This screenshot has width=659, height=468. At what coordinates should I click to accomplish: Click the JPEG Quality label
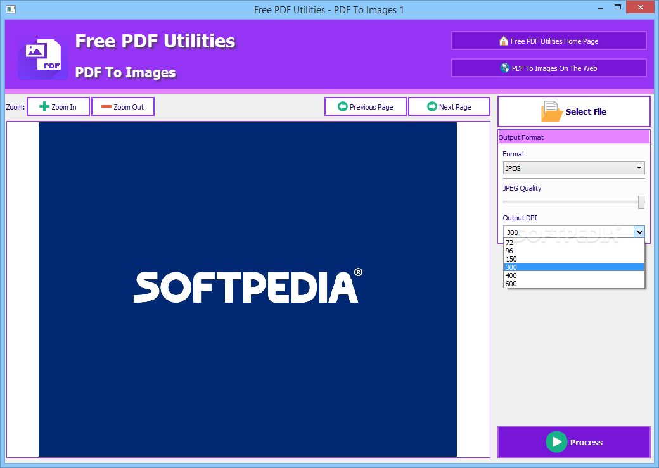pyautogui.click(x=522, y=188)
